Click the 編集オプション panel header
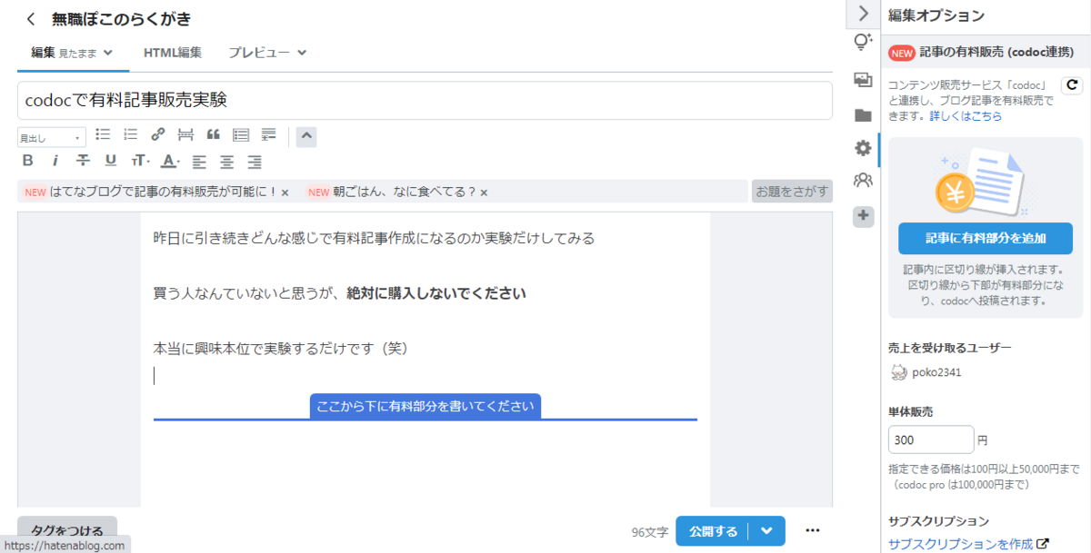Viewport: 1091px width, 553px height. coord(936,15)
